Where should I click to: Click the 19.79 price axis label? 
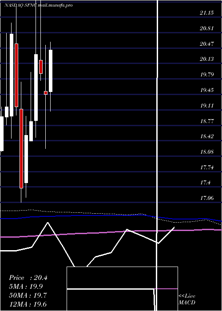tap(207, 75)
